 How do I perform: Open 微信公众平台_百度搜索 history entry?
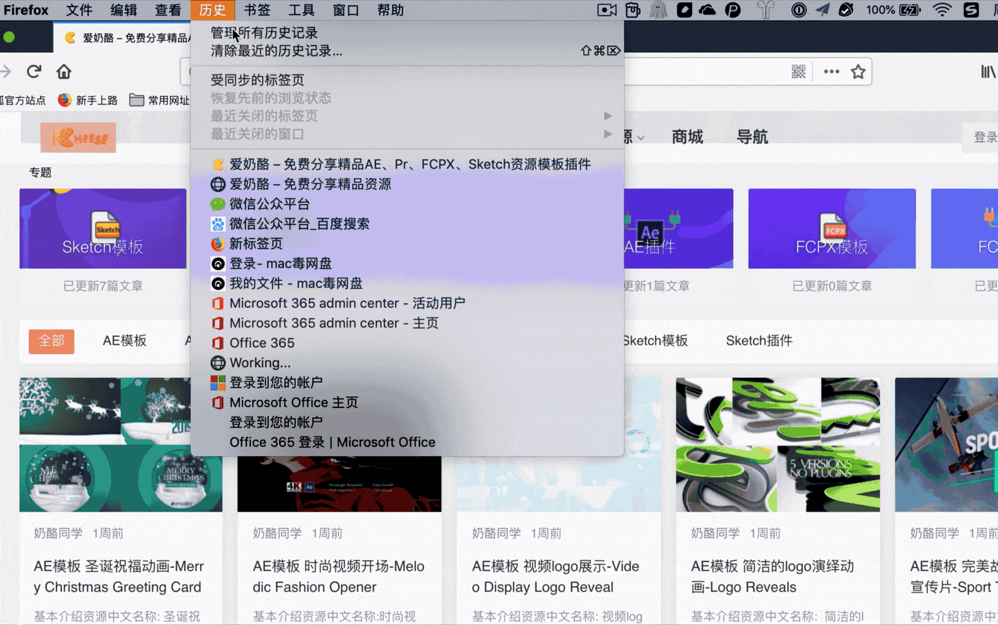[407, 223]
